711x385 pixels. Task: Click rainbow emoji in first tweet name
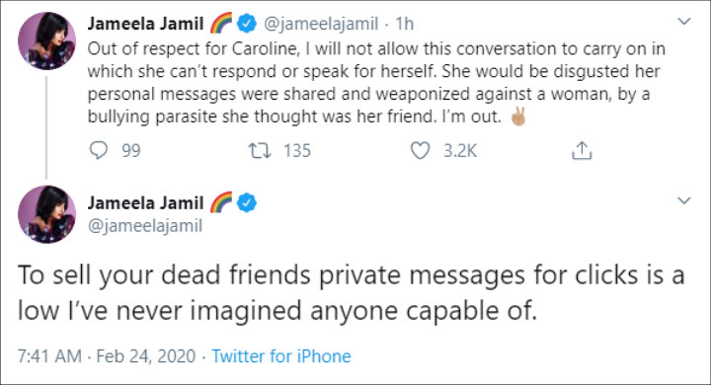click(221, 23)
